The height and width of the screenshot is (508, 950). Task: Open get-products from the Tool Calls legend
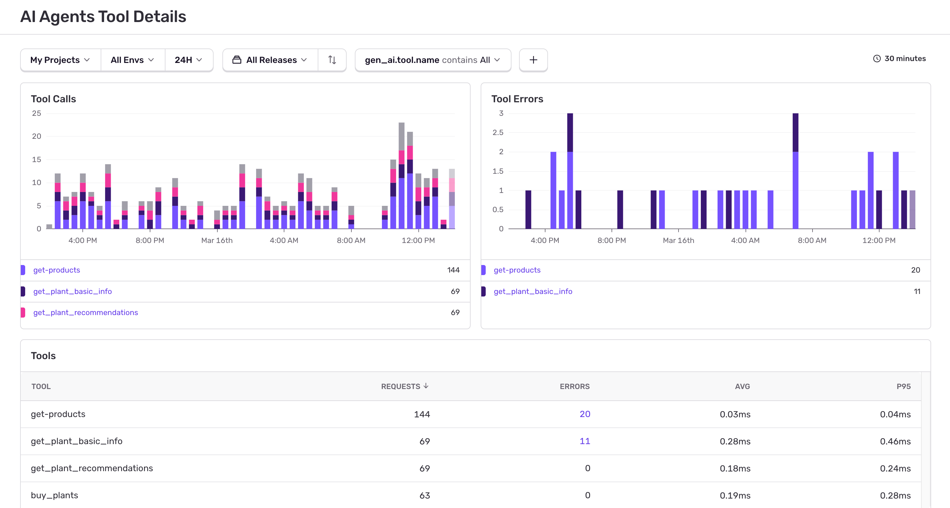click(56, 270)
